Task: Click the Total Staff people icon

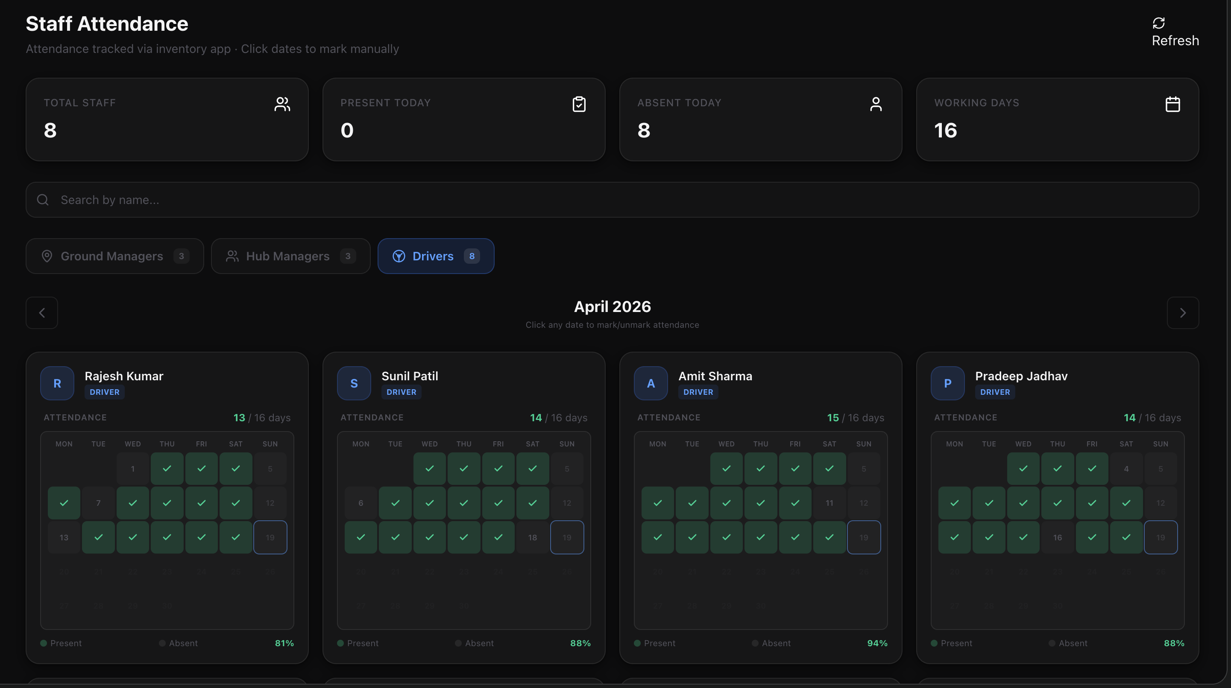Action: 282,104
